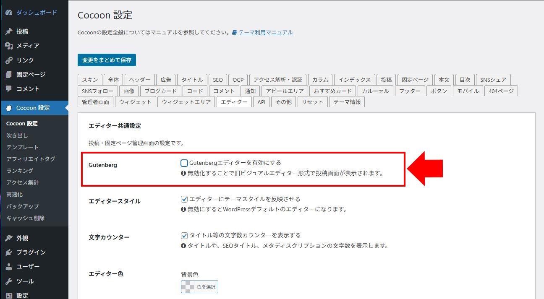Image resolution: width=544 pixels, height=299 pixels.
Task: Open the カルーセル tab
Action: (x=375, y=91)
